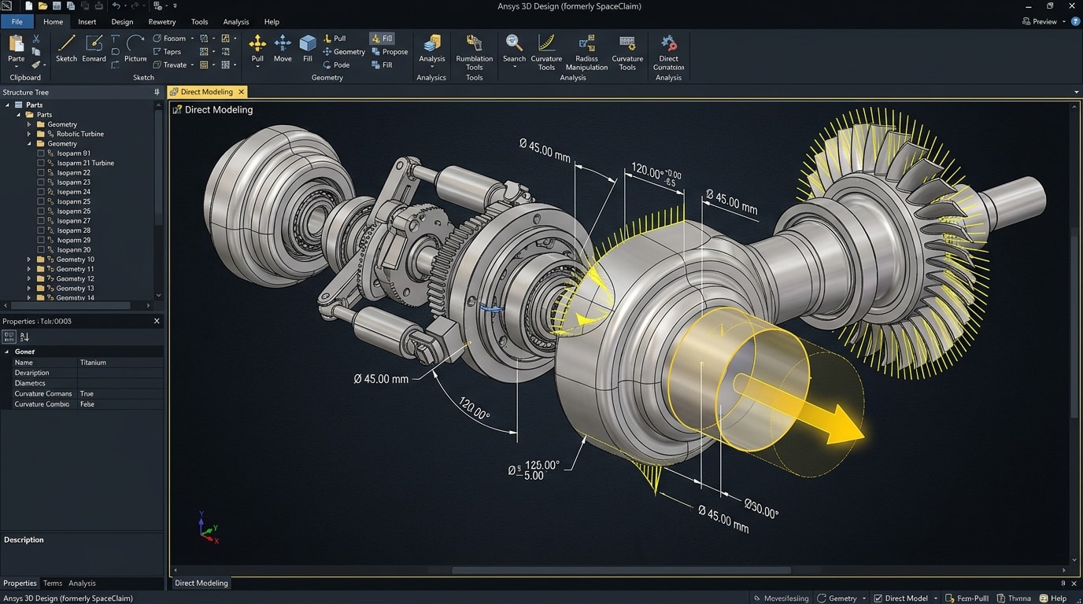This screenshot has height=604, width=1083.
Task: Switch to the Analysis tab at bottom-left panel
Action: click(82, 584)
